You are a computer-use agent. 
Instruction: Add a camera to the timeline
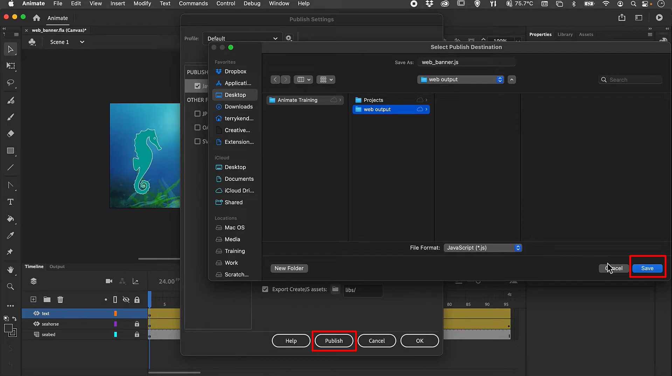[x=109, y=281]
